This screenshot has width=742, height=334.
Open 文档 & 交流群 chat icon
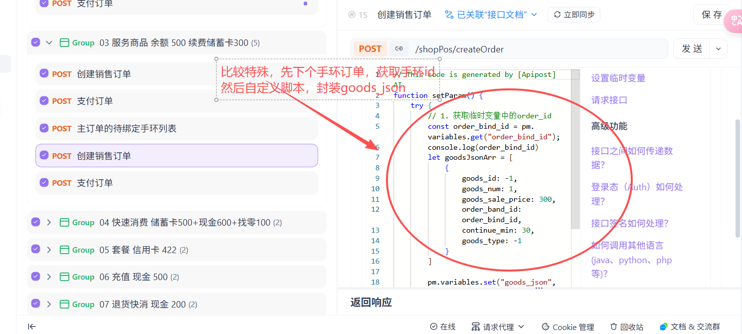pyautogui.click(x=663, y=327)
